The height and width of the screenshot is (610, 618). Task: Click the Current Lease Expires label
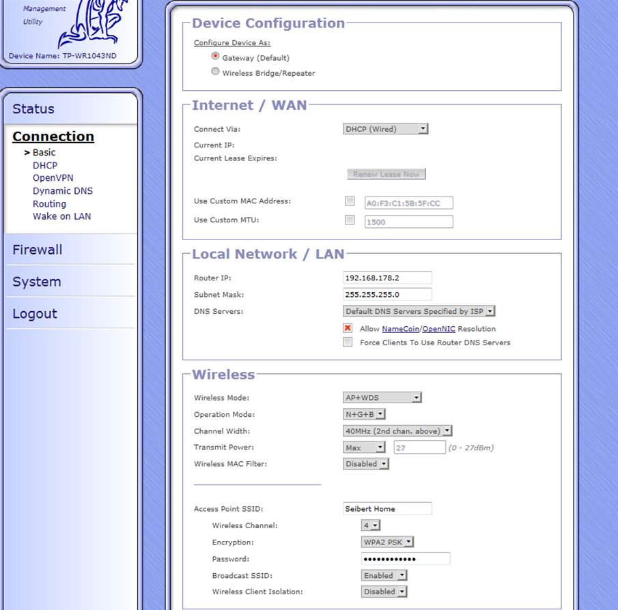coord(236,158)
